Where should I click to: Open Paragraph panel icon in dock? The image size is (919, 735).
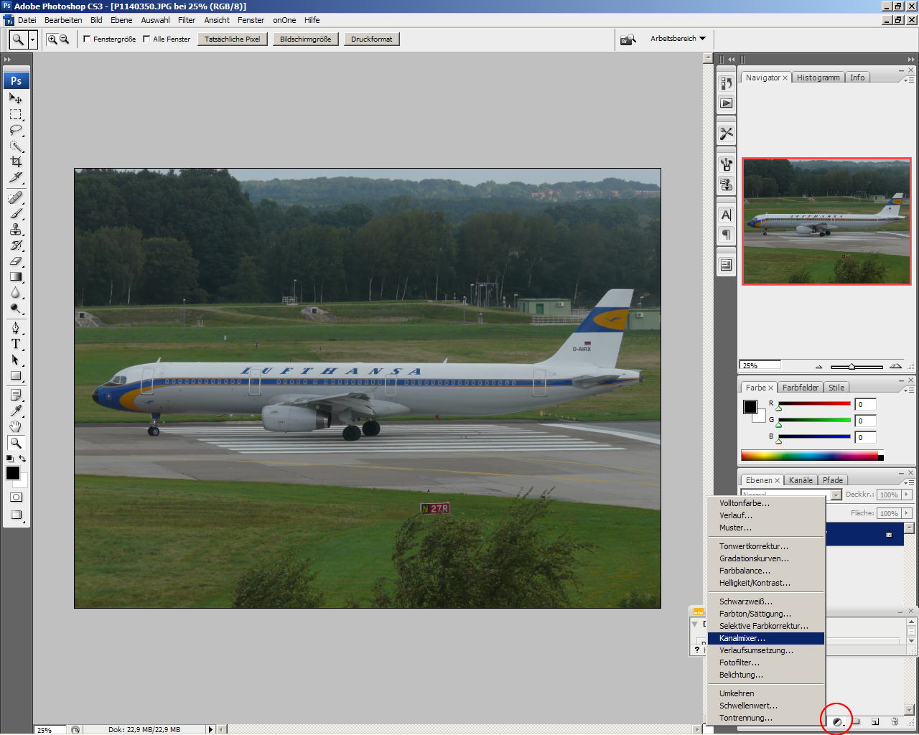[726, 235]
